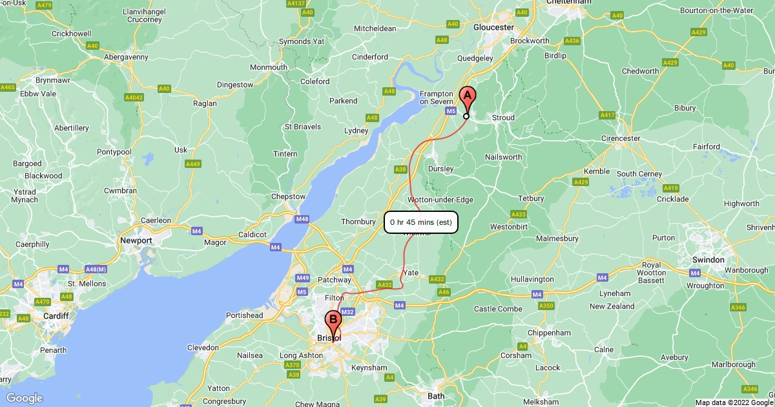This screenshot has height=407, width=775.
Task: Open the Map data ©2022 Google attribution
Action: pos(734,402)
